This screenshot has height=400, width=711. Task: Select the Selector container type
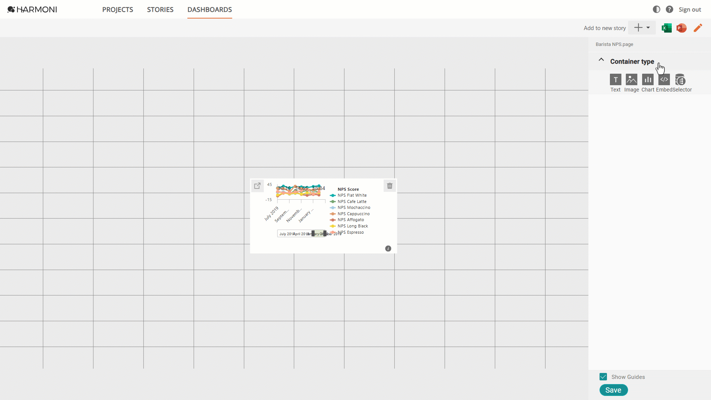click(681, 83)
